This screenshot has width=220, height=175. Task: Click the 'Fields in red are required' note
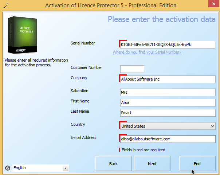143,150
